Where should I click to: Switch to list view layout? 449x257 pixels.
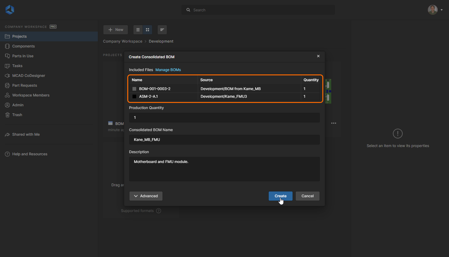click(138, 30)
